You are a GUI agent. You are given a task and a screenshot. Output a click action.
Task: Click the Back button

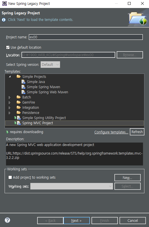pyautogui.click(x=50, y=220)
